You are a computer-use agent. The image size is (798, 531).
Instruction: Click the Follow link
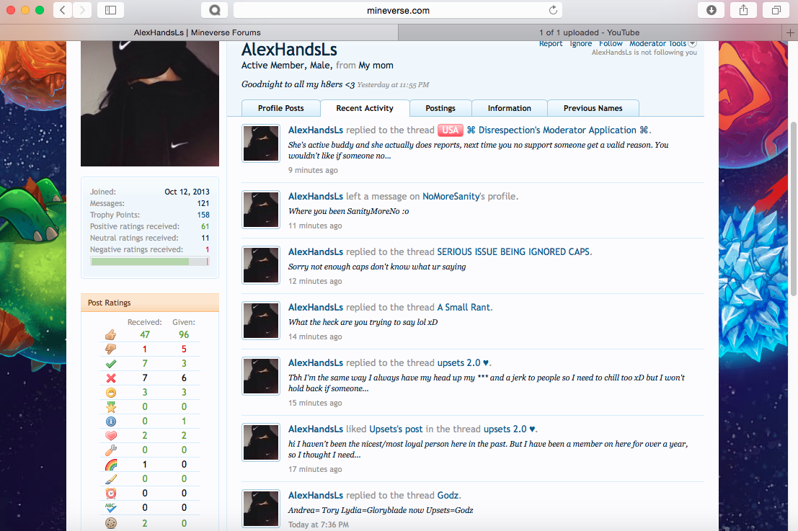[611, 44]
